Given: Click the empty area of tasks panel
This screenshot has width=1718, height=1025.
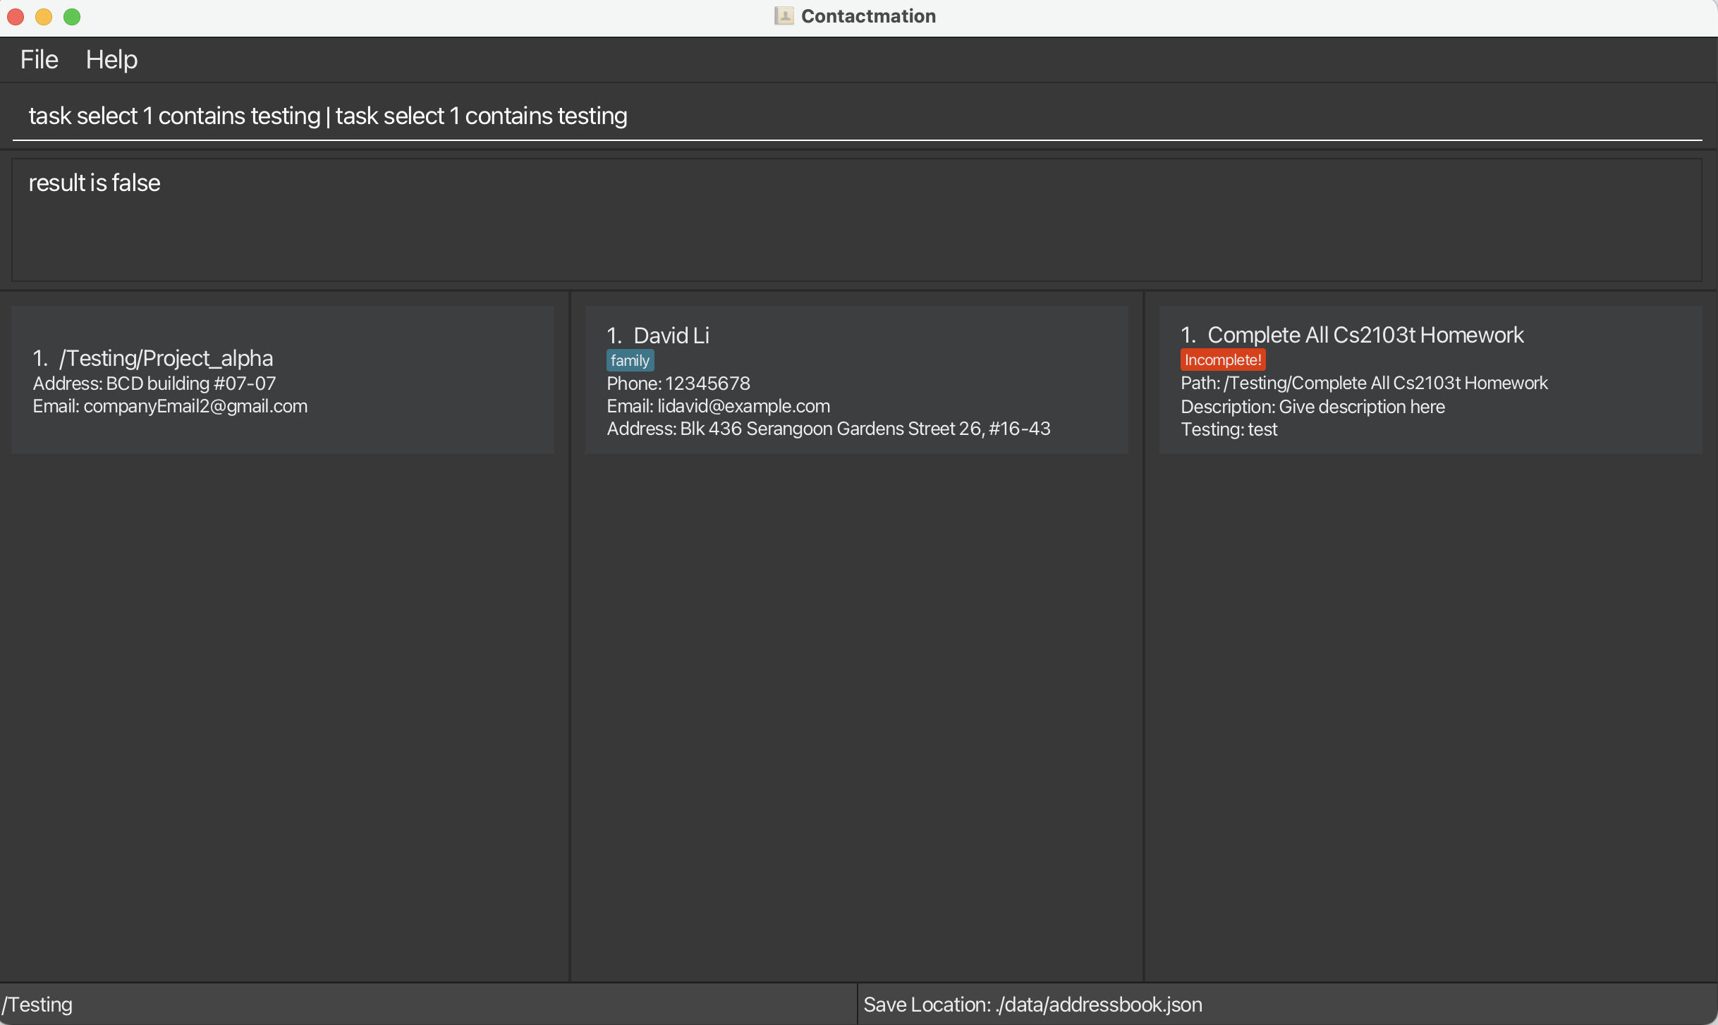Looking at the screenshot, I should [x=1430, y=705].
